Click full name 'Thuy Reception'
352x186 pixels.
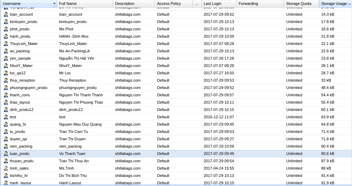pyautogui.click(x=72, y=80)
